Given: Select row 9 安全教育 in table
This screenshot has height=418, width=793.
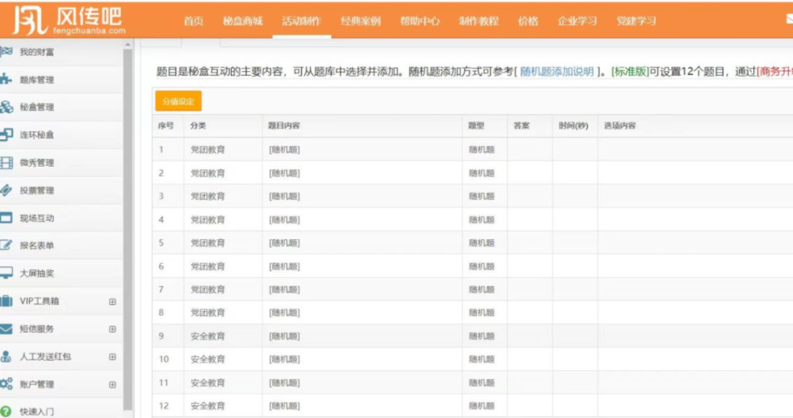Looking at the screenshot, I should (x=208, y=337).
